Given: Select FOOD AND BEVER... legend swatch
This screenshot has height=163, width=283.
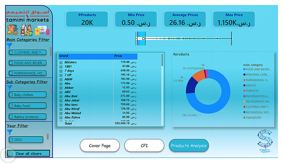Looking at the screenshot, I should pos(245,69).
